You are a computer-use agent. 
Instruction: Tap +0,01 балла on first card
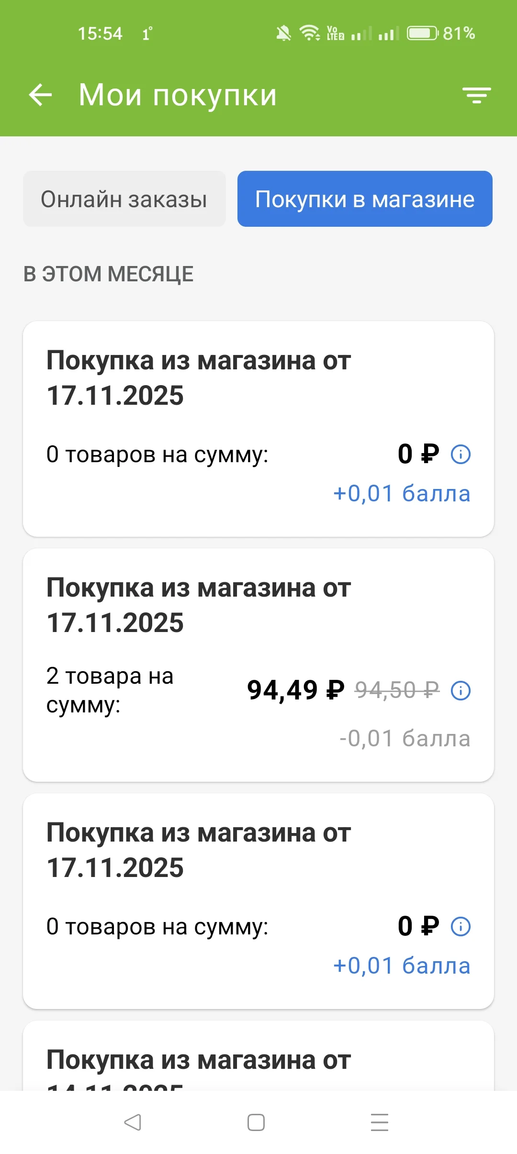402,493
